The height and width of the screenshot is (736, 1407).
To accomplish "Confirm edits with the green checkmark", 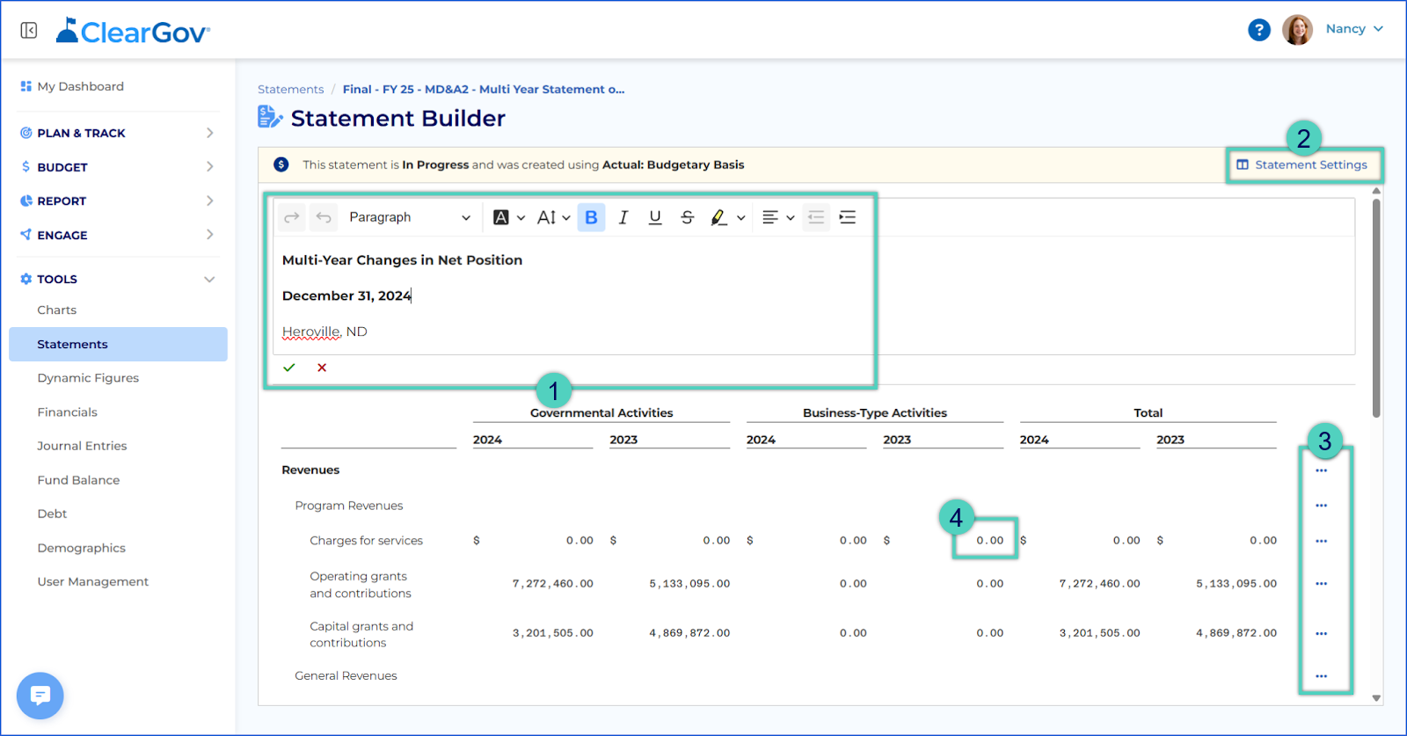I will coord(289,368).
